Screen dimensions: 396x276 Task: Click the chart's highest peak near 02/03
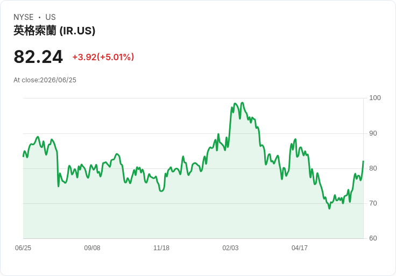[x=243, y=103]
